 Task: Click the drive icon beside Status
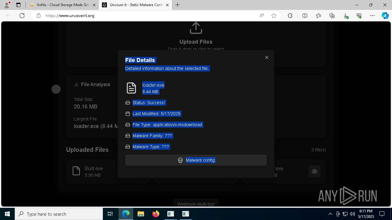click(128, 103)
